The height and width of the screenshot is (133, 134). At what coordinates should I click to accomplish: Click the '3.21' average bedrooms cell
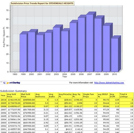point(42,113)
